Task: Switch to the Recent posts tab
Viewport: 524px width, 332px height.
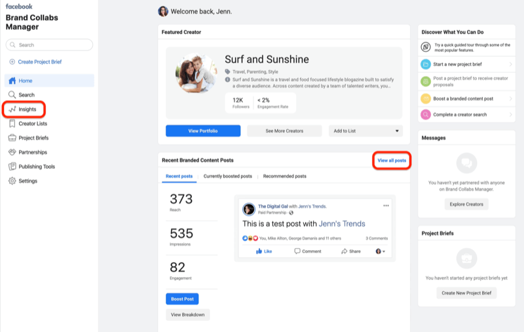Action: tap(179, 176)
